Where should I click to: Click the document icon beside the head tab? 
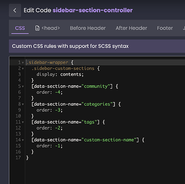[37, 28]
